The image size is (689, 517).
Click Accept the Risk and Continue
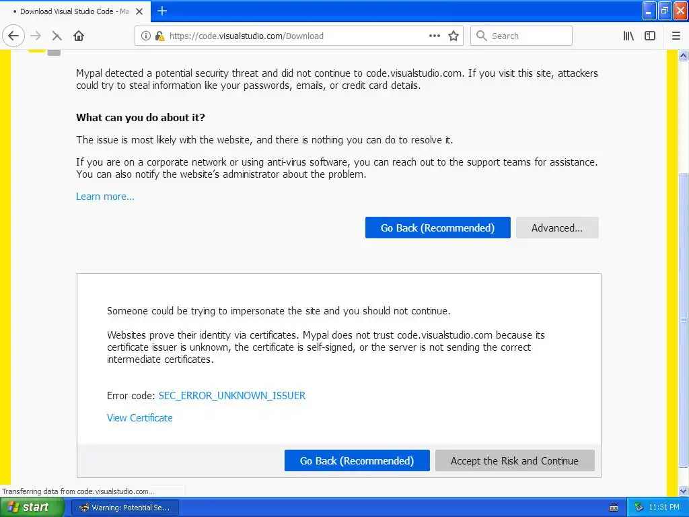[x=515, y=460]
